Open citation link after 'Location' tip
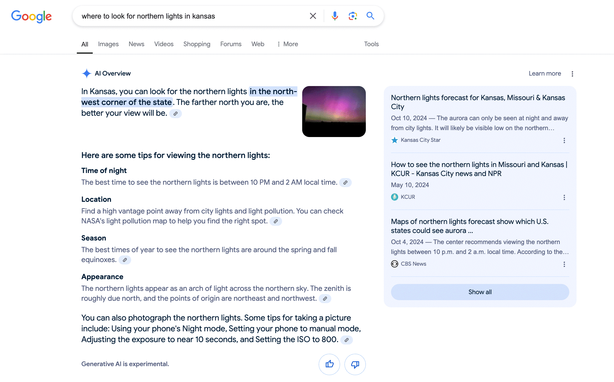The width and height of the screenshot is (614, 382). coord(276,221)
